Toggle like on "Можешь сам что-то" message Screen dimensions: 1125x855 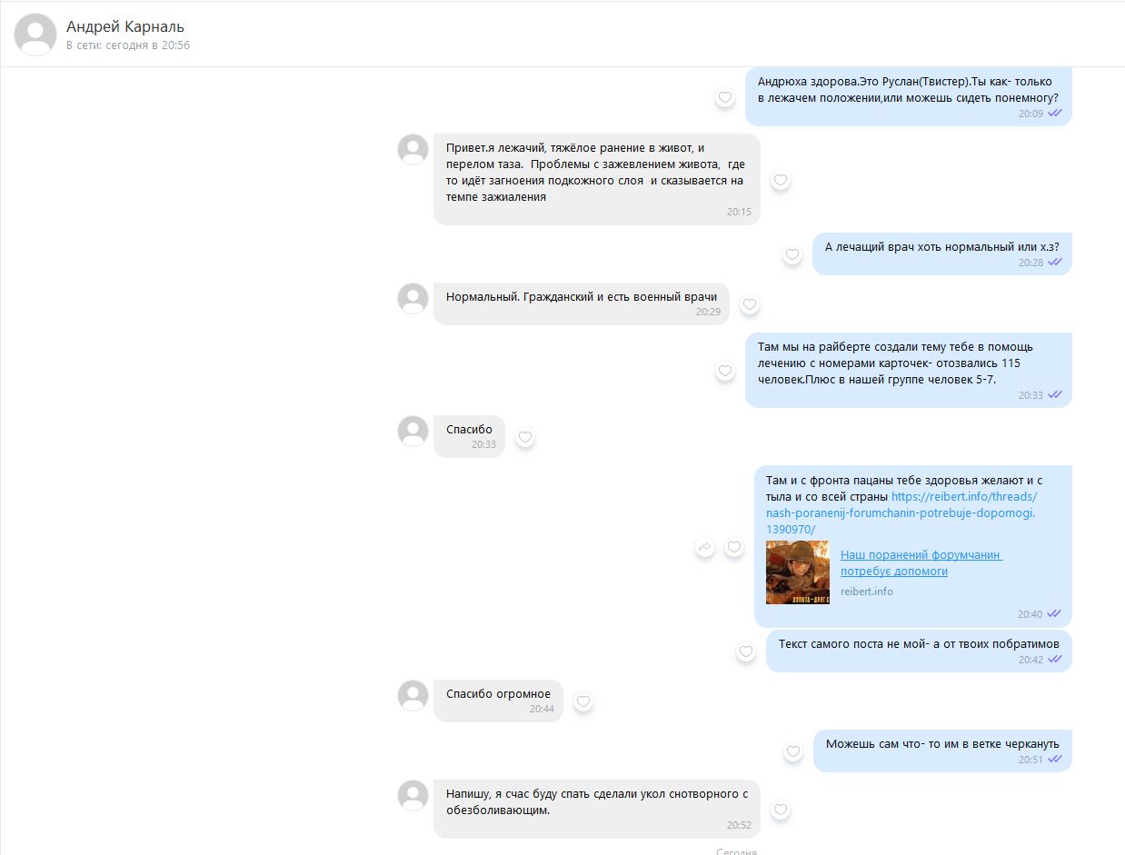click(x=793, y=751)
